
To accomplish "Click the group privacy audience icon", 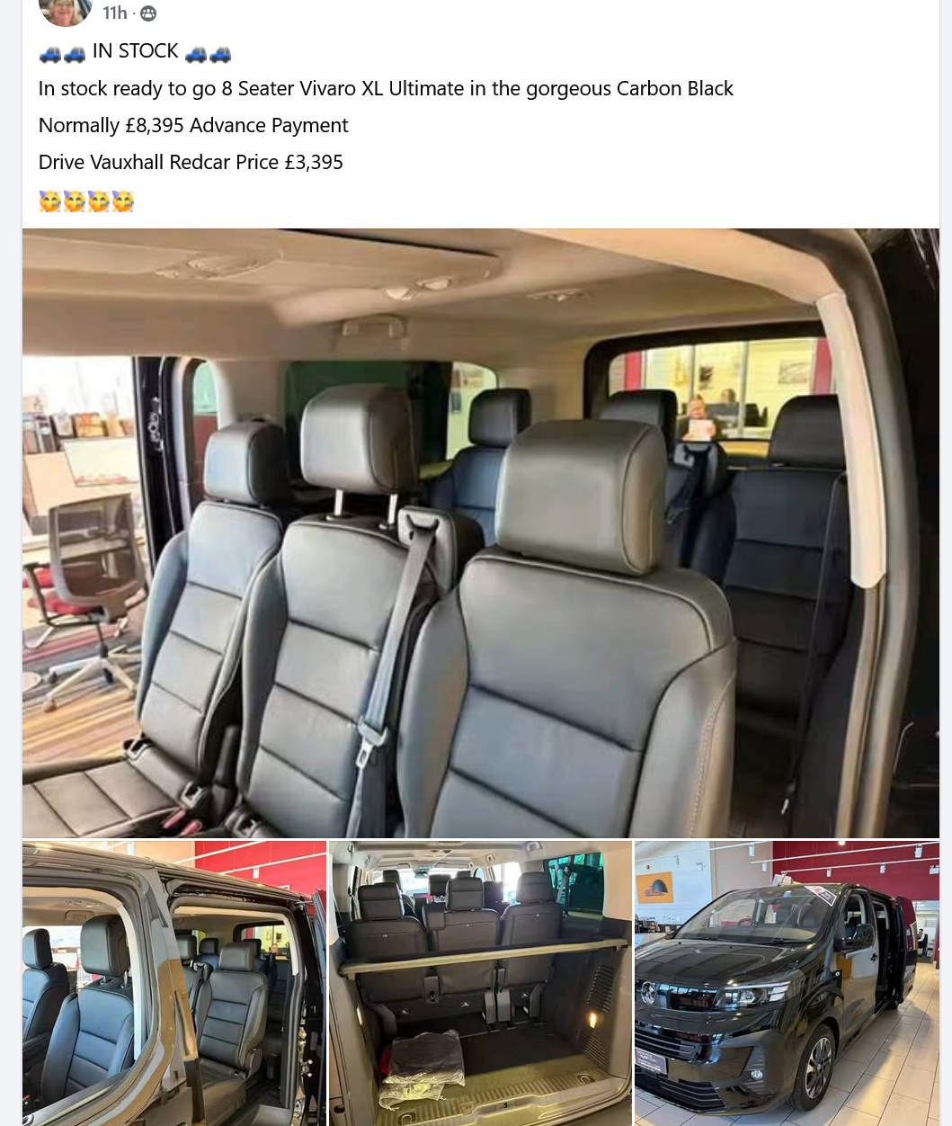I will coord(148,13).
